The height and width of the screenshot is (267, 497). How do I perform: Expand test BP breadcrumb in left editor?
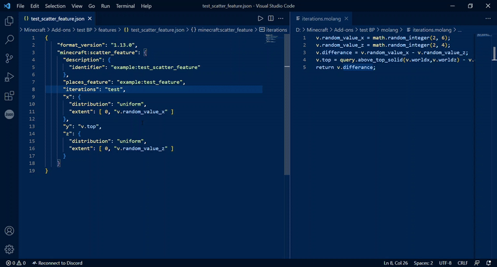coord(84,30)
